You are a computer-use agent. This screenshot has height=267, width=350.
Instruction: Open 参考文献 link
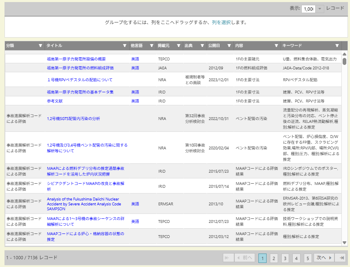point(55,101)
